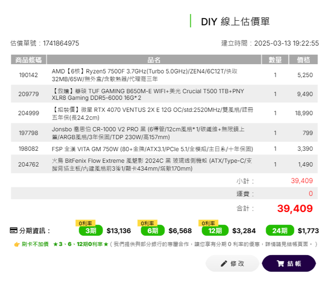
Task: Click the 修改 edit button
Action: [232, 263]
